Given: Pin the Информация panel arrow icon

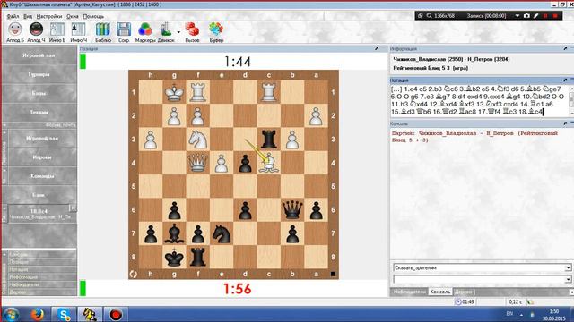Looking at the screenshot, I should (565, 48).
